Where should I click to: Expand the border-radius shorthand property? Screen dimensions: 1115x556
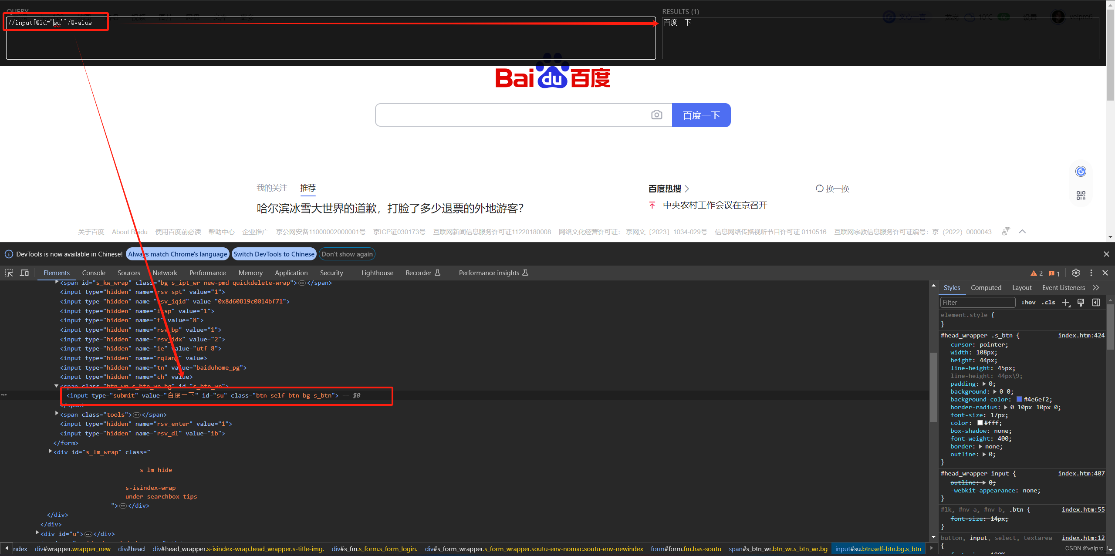(x=1006, y=408)
